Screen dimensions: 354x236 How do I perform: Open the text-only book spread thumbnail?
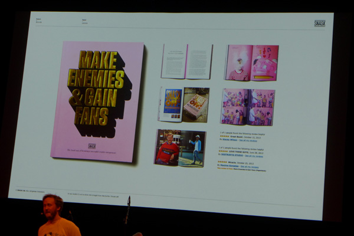point(187,61)
